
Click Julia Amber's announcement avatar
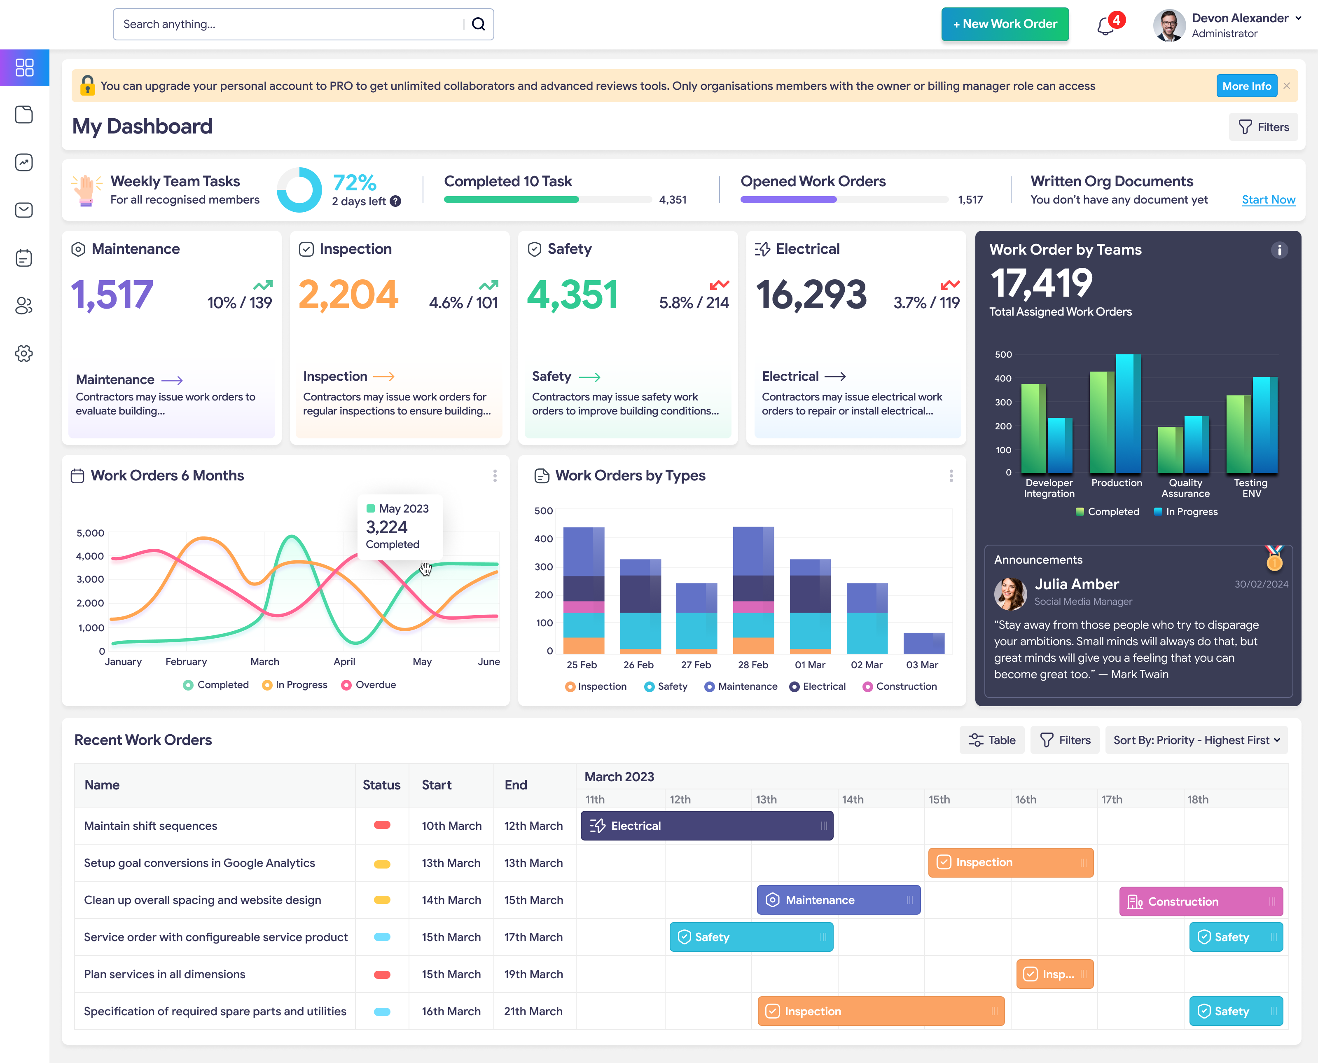point(1010,593)
